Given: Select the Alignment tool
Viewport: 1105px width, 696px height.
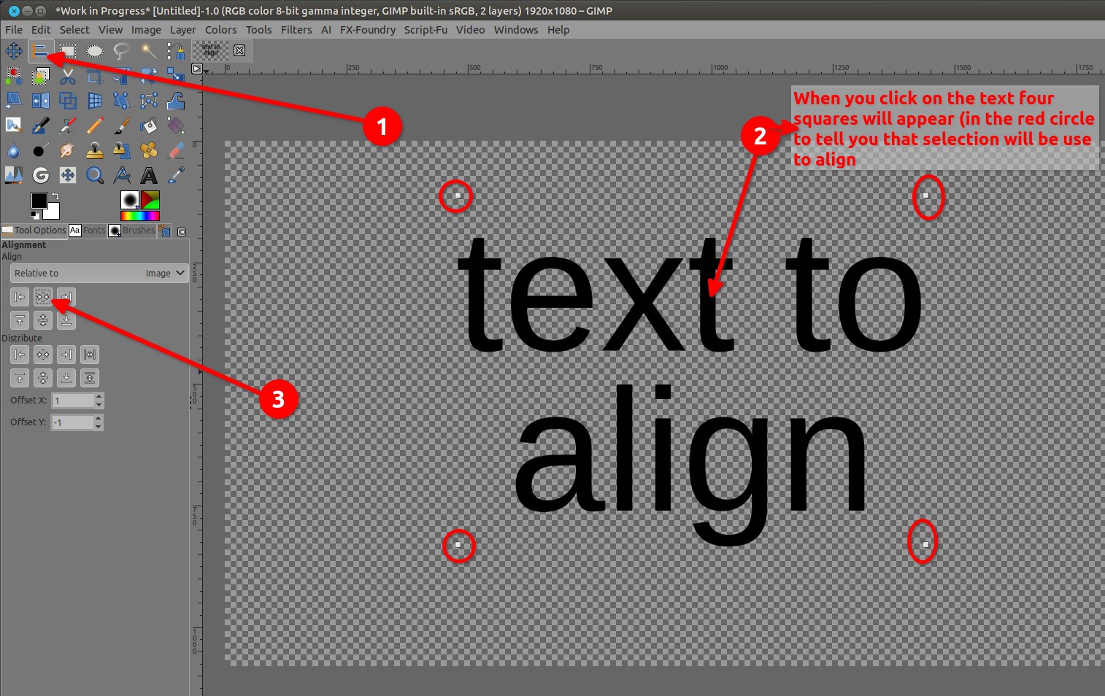Looking at the screenshot, I should coord(41,51).
